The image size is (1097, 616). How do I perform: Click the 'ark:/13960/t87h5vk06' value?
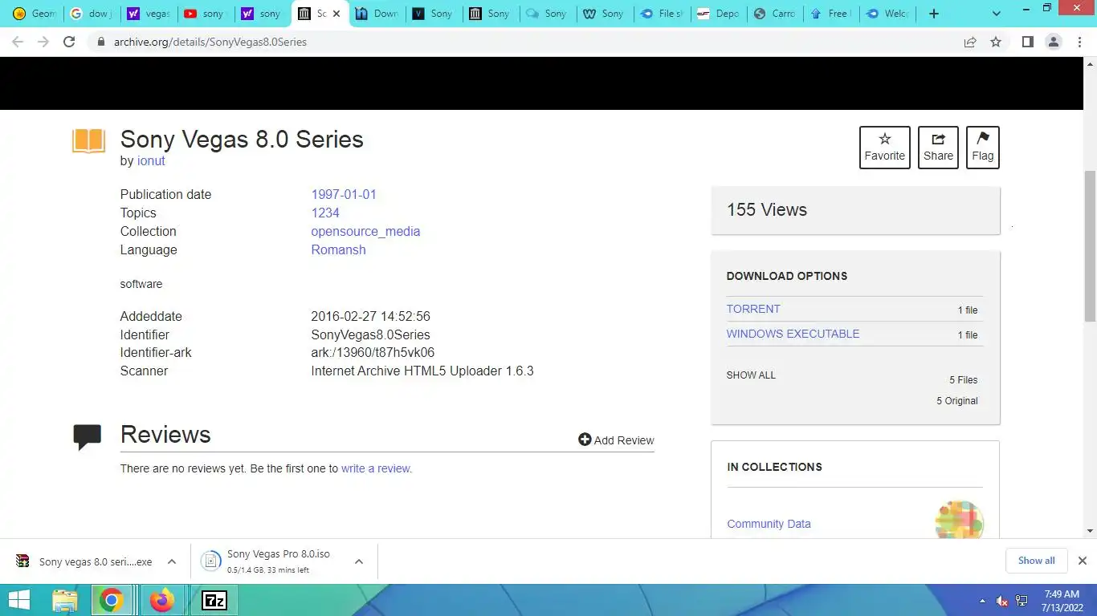point(373,352)
